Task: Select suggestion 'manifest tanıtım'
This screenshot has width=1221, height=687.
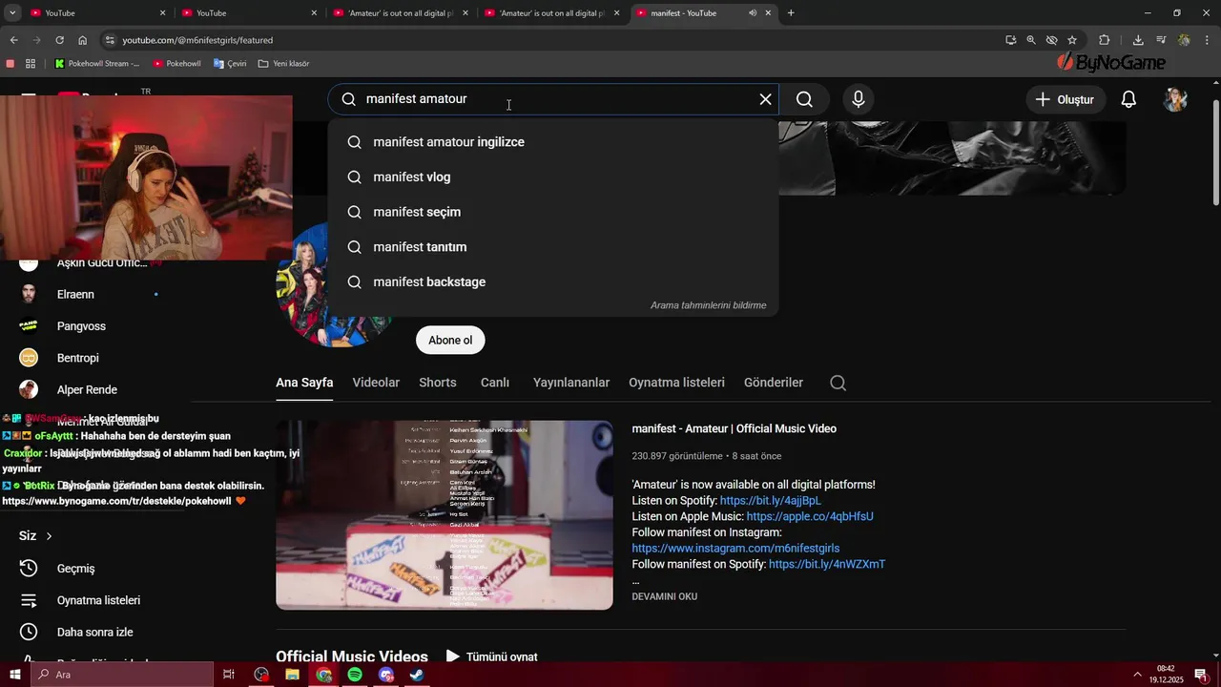Action: [x=553, y=247]
